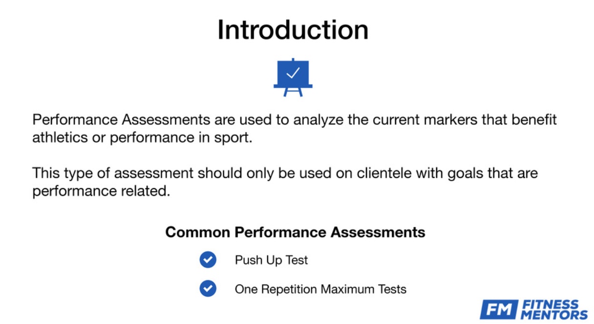Image resolution: width=594 pixels, height=324 pixels.
Task: Select the Push Up Test list item
Action: 271,260
